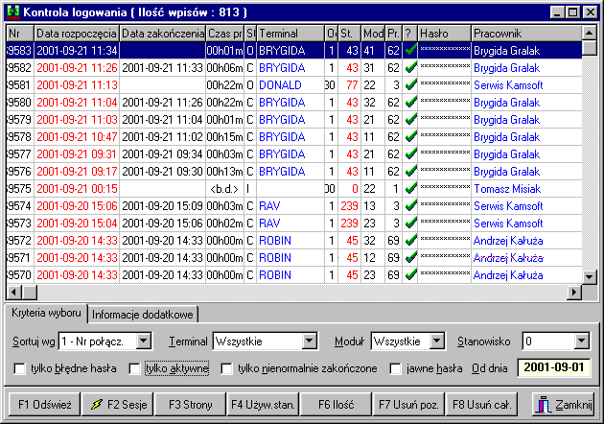Open the 'Sortuj wg' dropdown

pyautogui.click(x=144, y=341)
